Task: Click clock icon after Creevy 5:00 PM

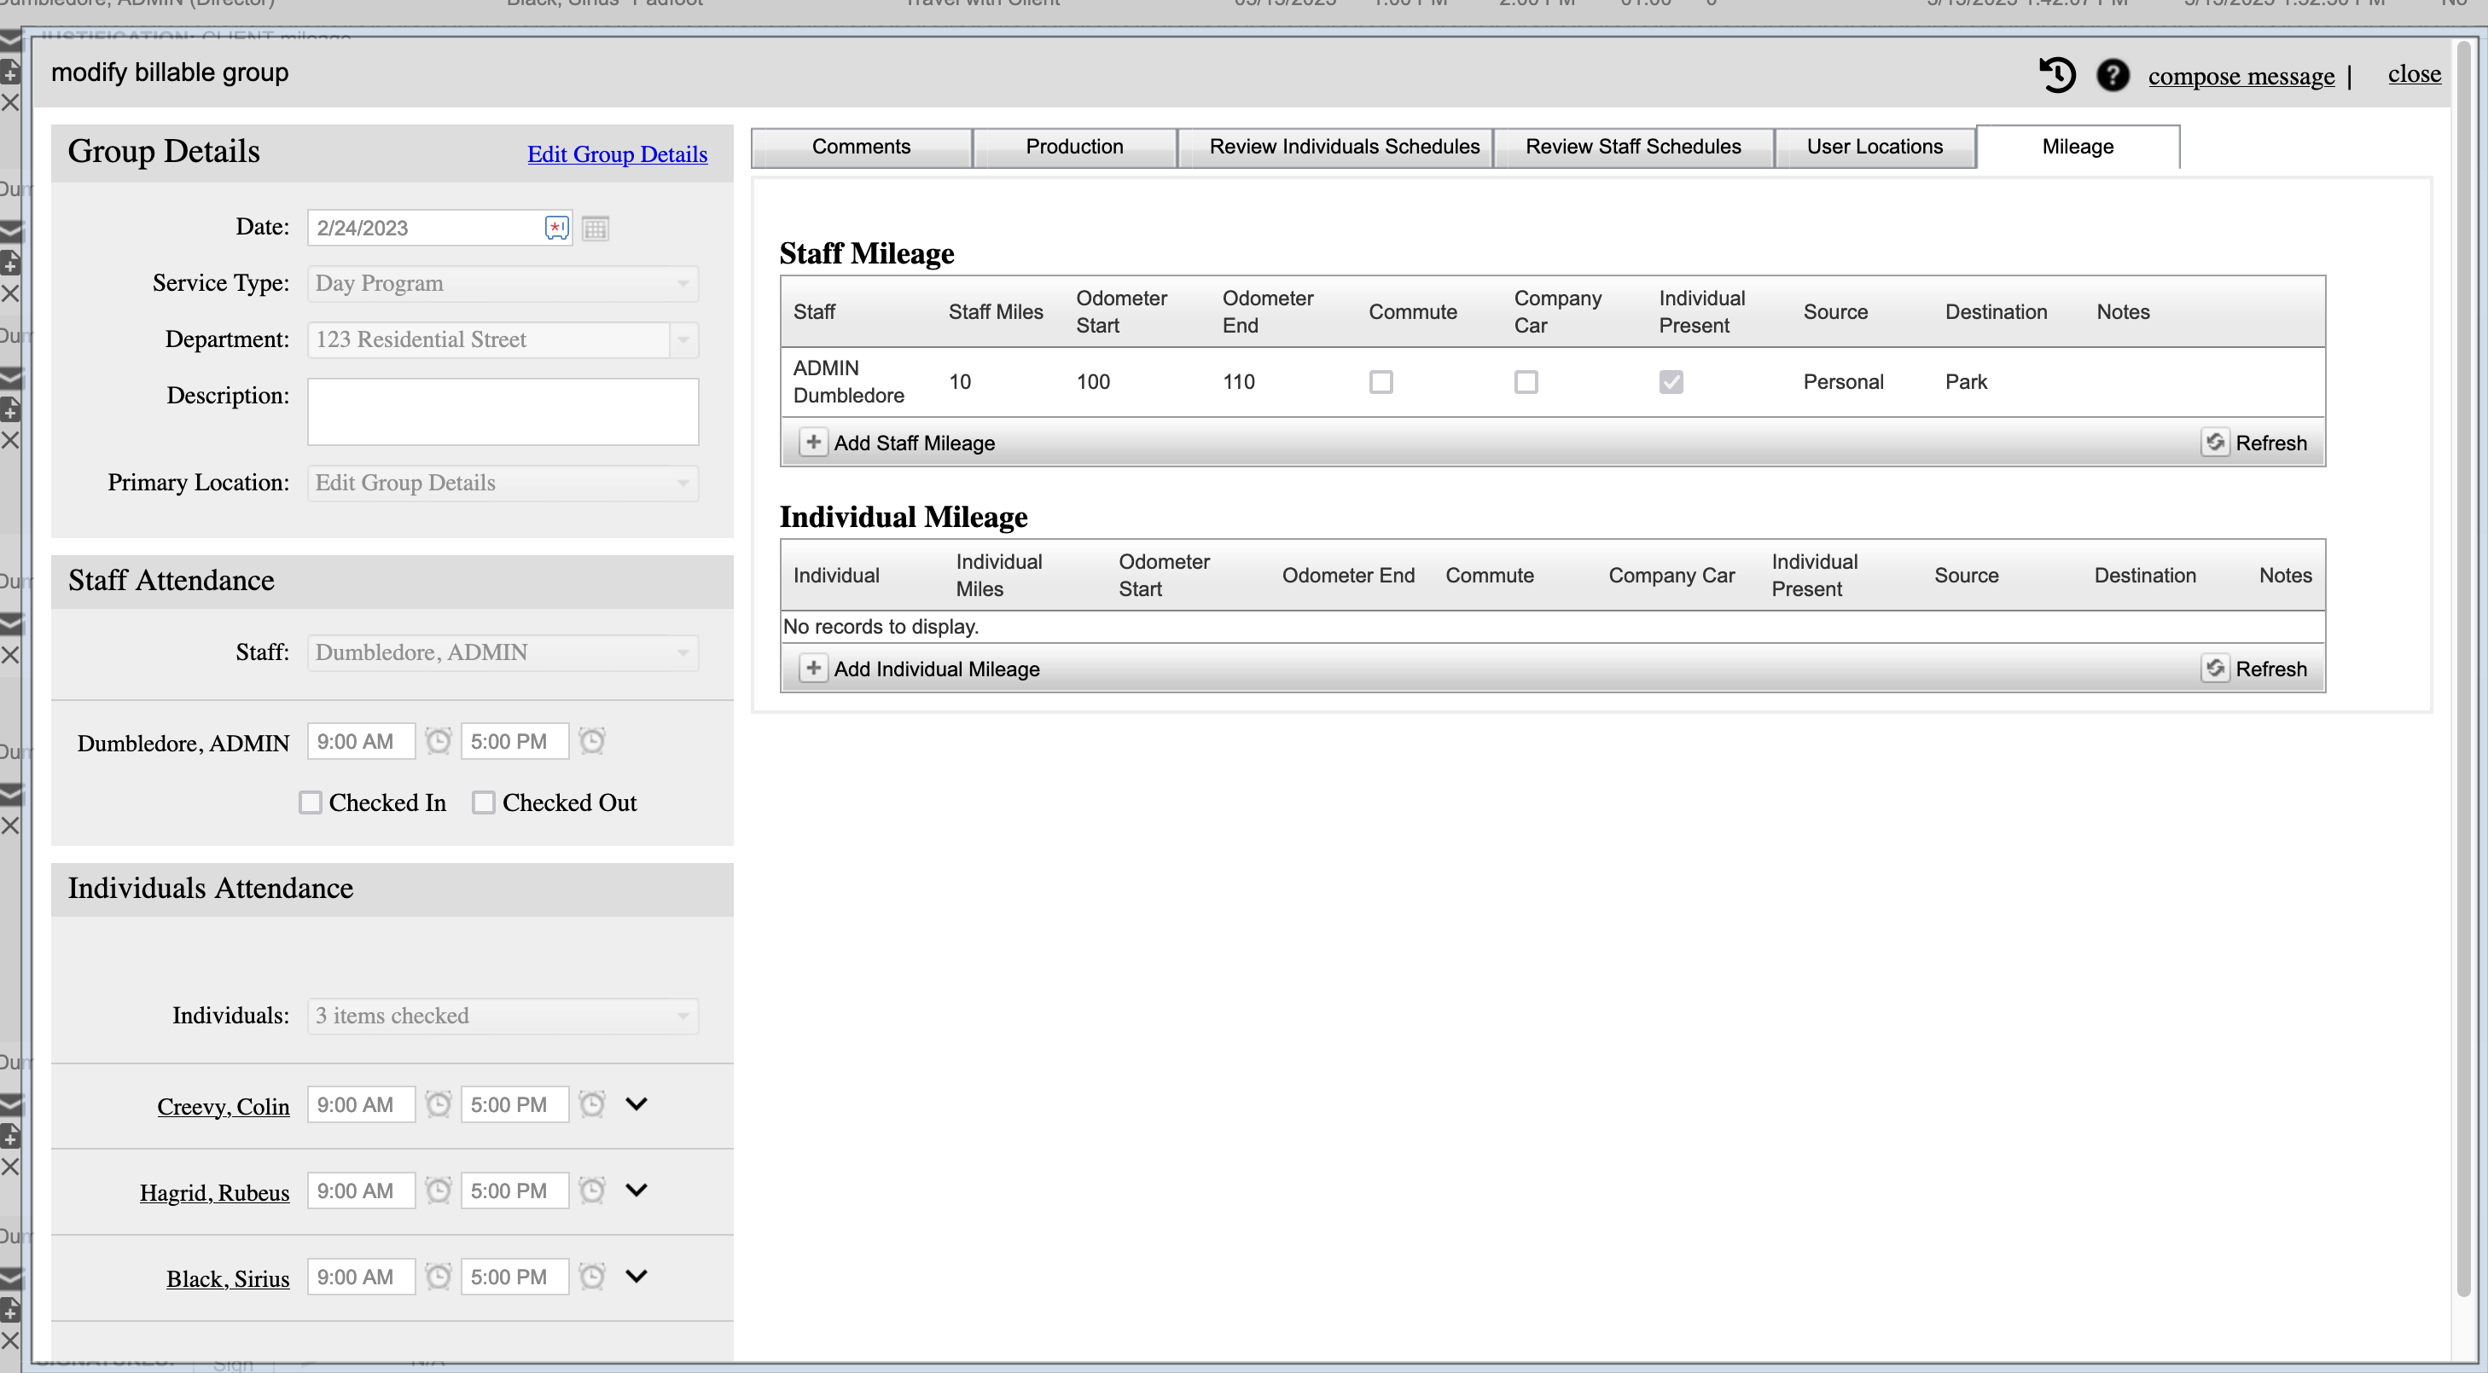Action: pos(592,1104)
